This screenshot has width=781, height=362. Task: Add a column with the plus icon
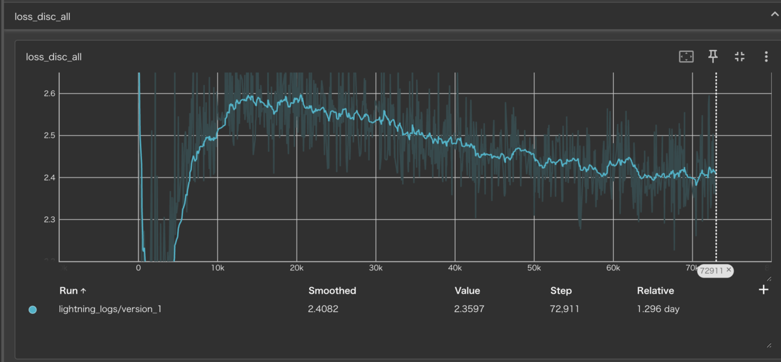764,290
